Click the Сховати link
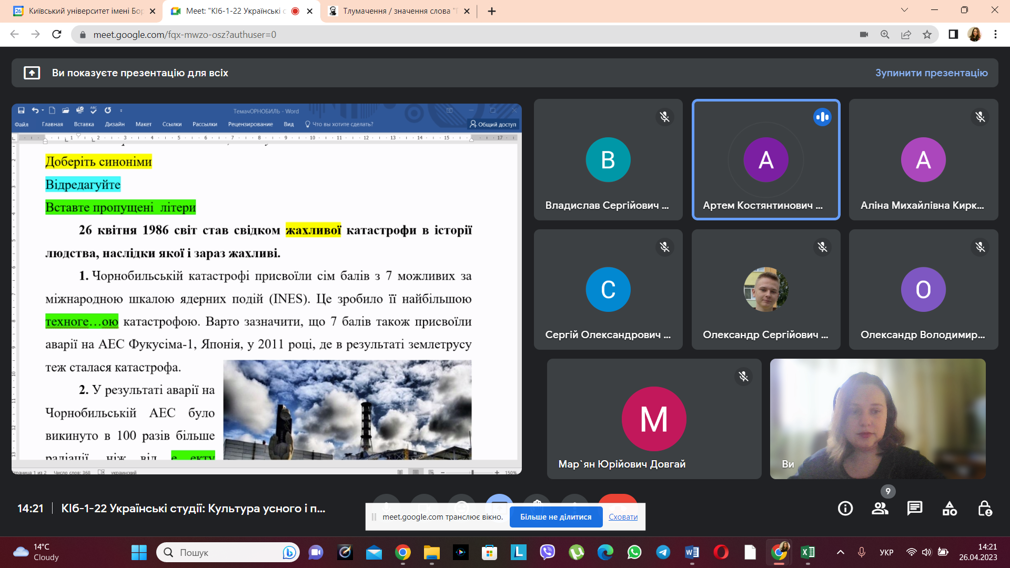 pos(623,517)
